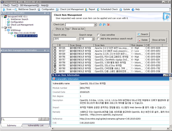Switch to Show as list tab
This screenshot has height=131, width=172.
click(x=78, y=29)
